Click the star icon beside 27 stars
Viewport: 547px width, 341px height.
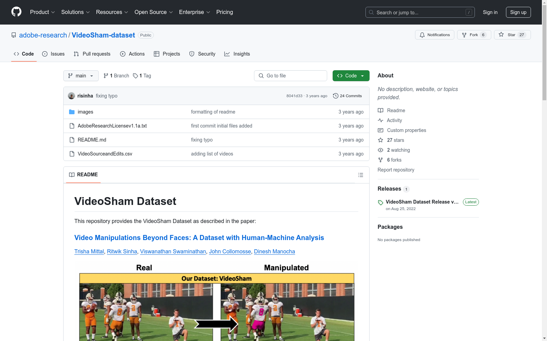[381, 140]
